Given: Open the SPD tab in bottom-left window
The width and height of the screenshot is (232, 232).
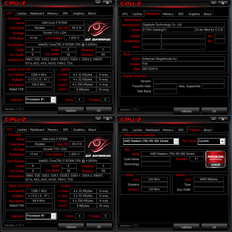Looking at the screenshot, I should 66,130.
